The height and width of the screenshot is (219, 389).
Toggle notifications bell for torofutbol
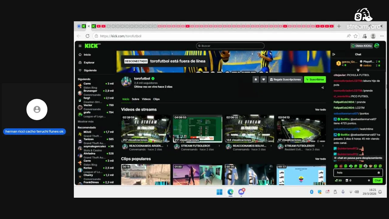coord(256,79)
